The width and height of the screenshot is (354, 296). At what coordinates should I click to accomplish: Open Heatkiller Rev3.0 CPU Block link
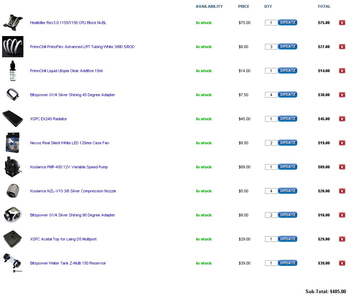tap(68, 23)
